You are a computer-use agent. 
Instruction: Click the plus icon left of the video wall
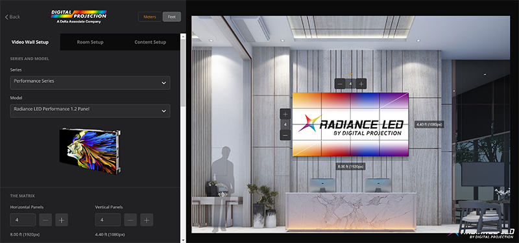[x=285, y=115]
